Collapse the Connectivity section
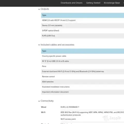This screenshot has width=124, height=124. pos(39,101)
